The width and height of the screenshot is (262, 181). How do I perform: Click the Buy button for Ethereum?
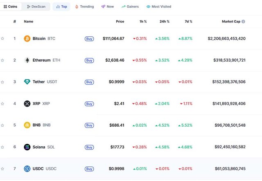click(89, 60)
